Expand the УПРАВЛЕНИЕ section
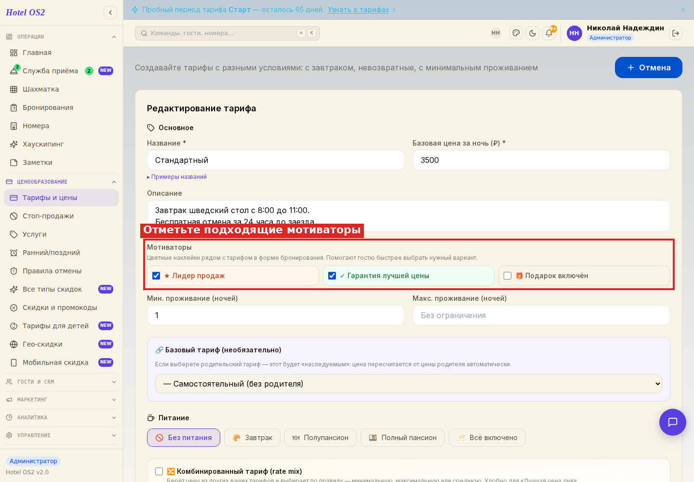Viewport: 694px width, 482px height. coord(61,435)
